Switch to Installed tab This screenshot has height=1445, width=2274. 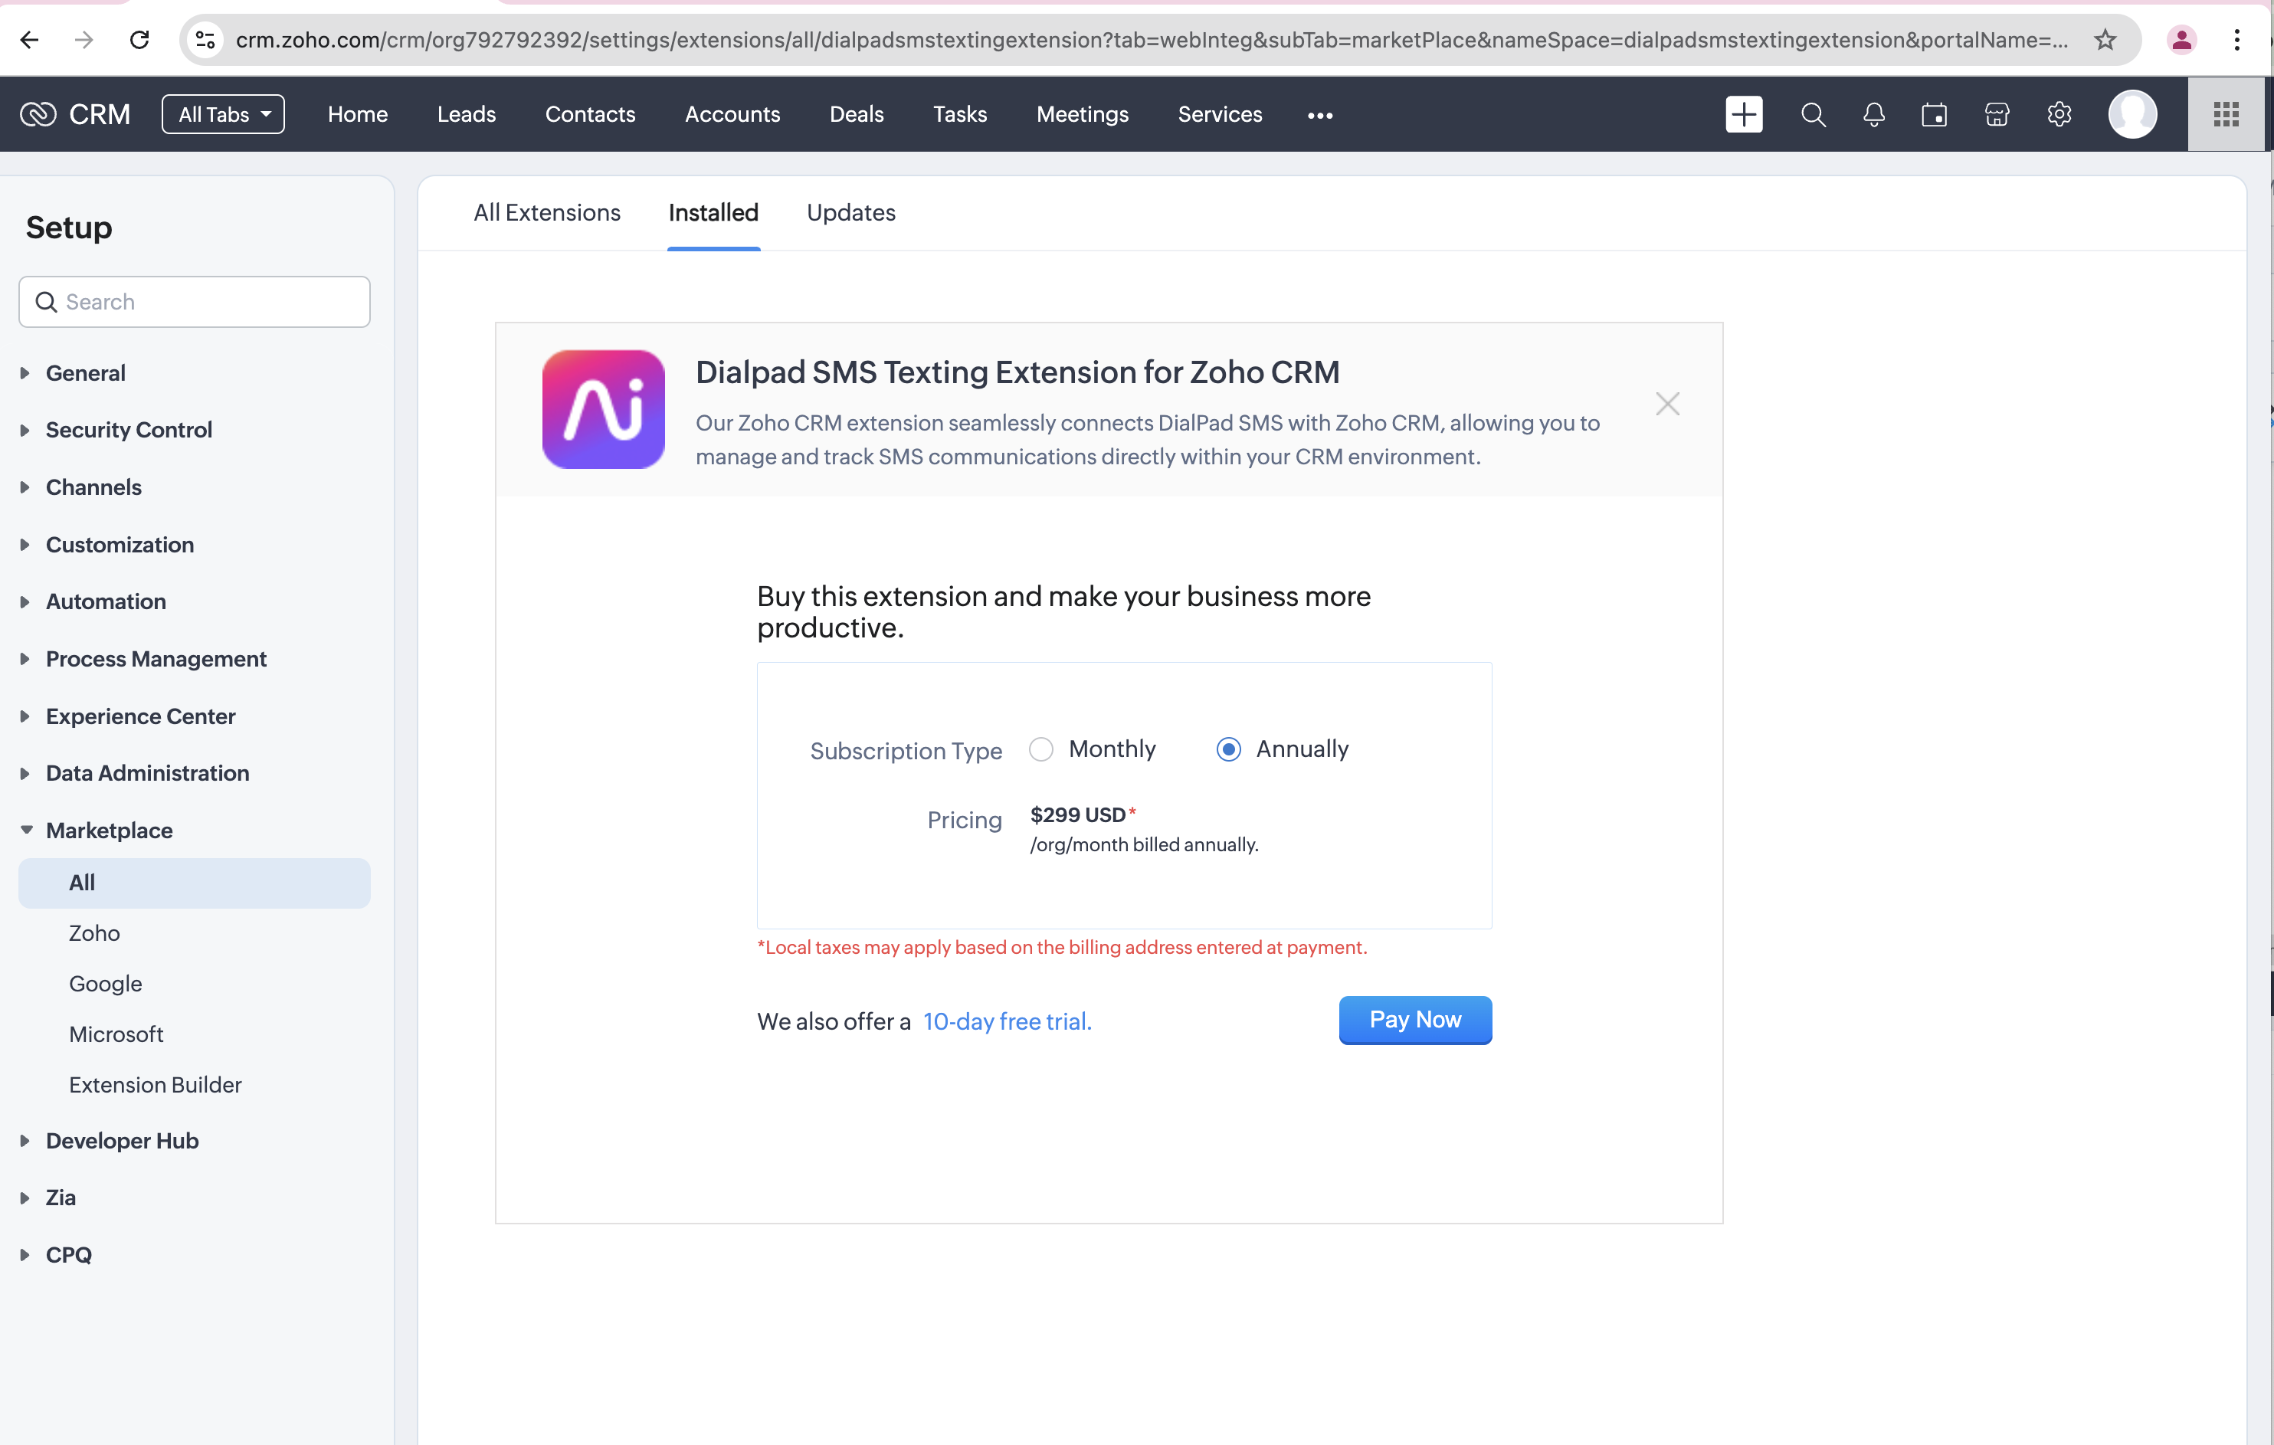713,212
